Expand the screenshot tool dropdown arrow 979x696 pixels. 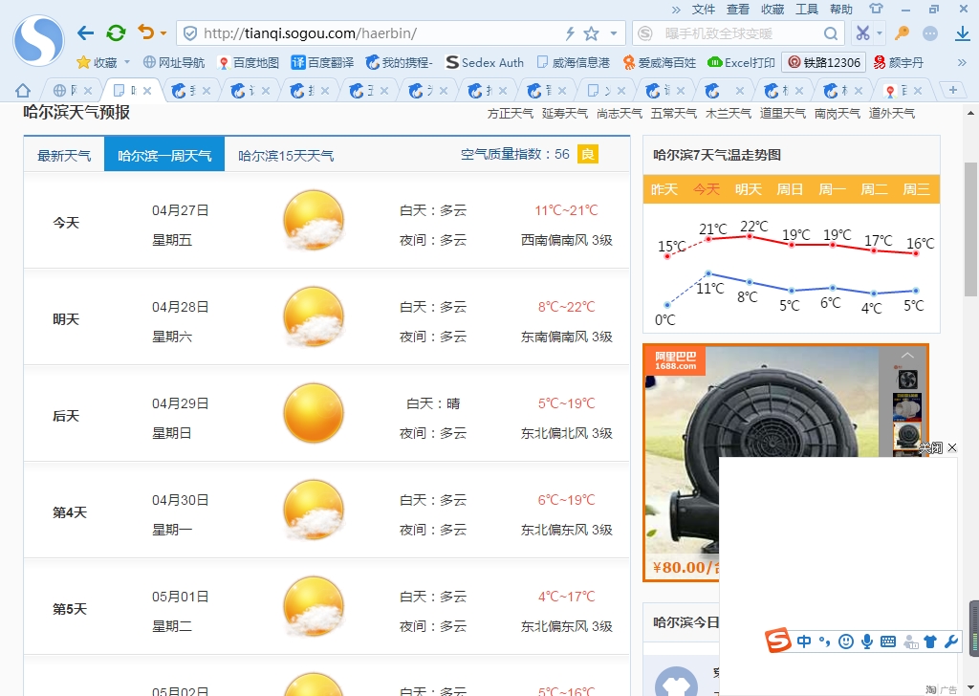880,33
